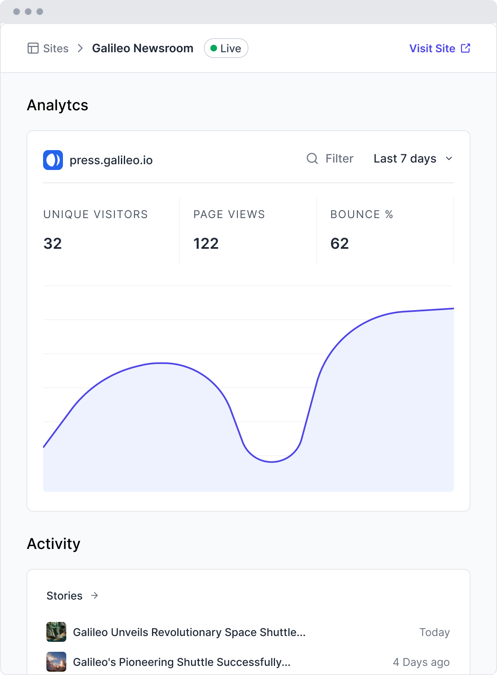The width and height of the screenshot is (497, 675).
Task: Open the Visit Site link
Action: [432, 49]
